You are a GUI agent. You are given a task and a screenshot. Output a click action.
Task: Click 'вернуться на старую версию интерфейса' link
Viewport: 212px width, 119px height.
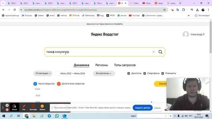click(105, 24)
